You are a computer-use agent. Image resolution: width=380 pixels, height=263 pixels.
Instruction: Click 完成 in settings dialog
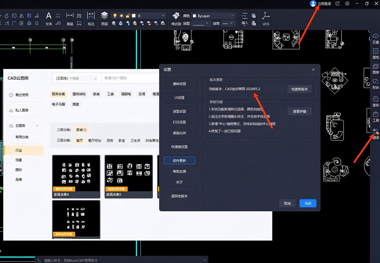click(x=308, y=203)
